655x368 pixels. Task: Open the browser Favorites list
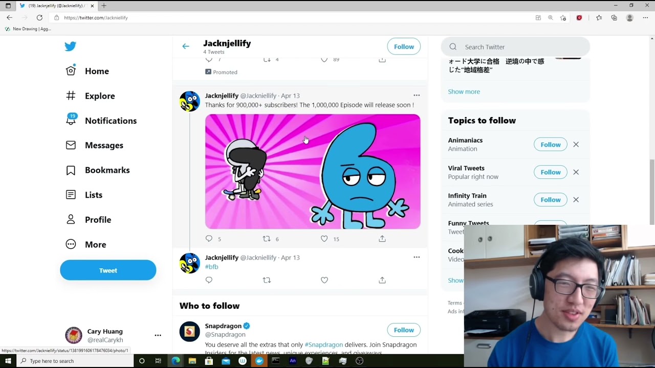(x=599, y=17)
